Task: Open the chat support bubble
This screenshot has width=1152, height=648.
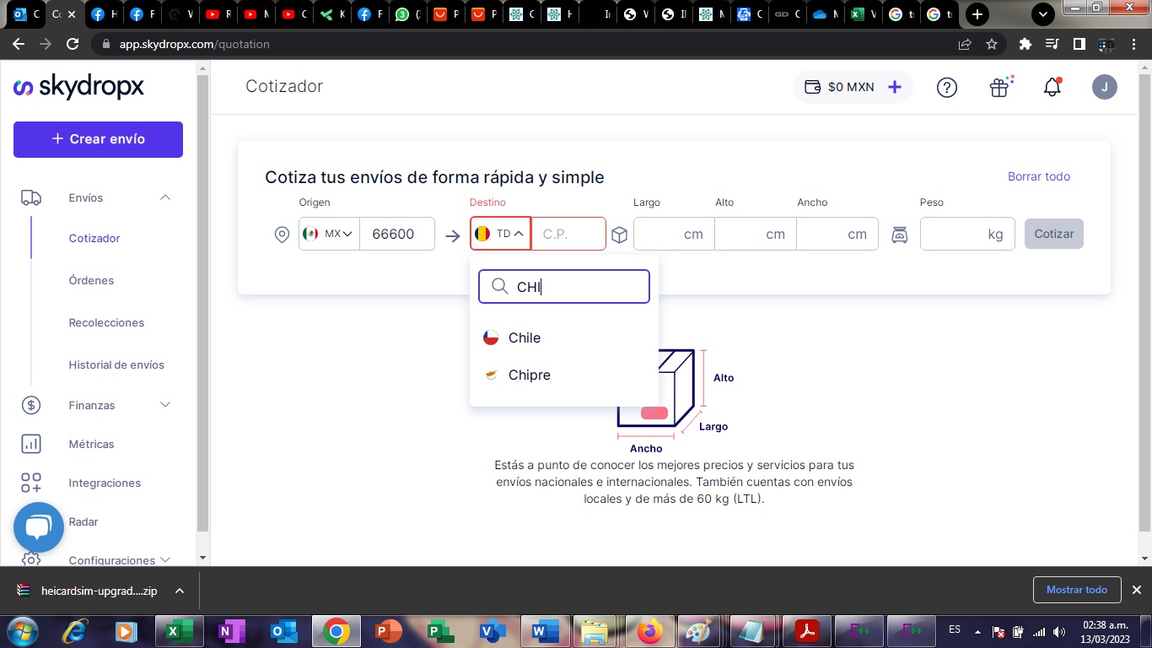Action: (x=39, y=527)
